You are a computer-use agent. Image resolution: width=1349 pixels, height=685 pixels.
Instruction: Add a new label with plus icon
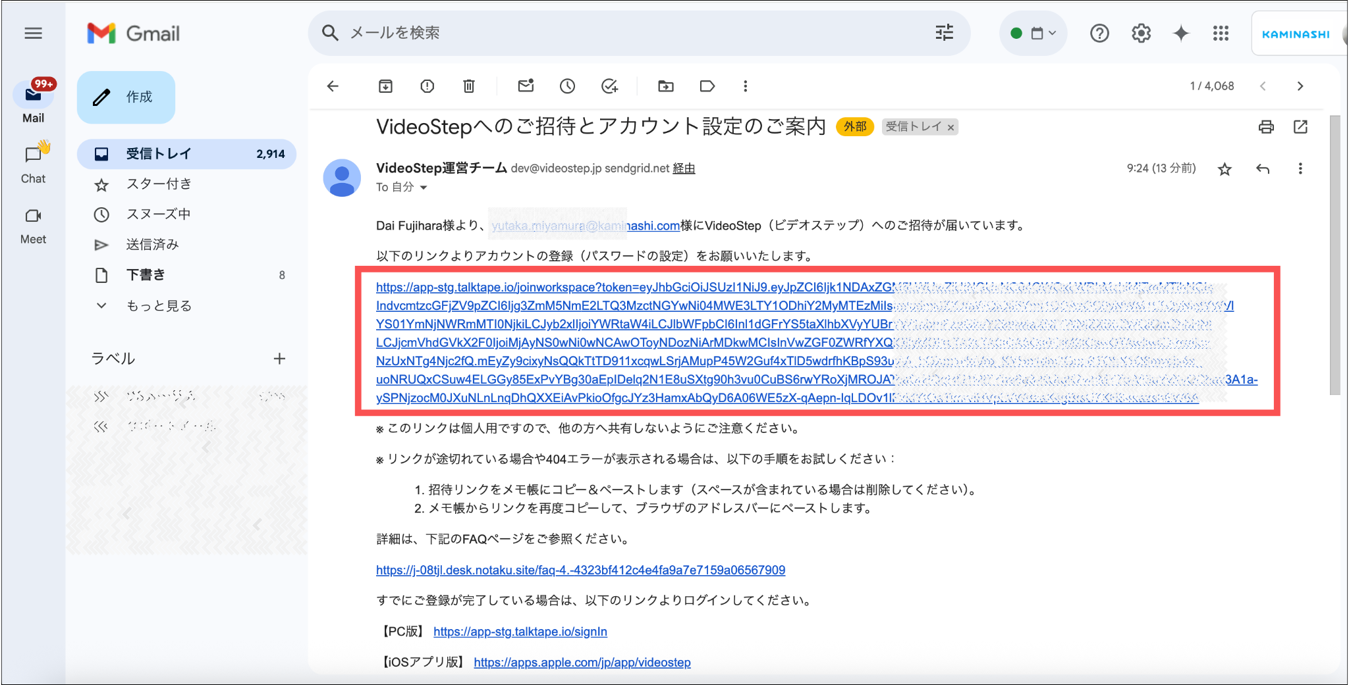(x=279, y=359)
